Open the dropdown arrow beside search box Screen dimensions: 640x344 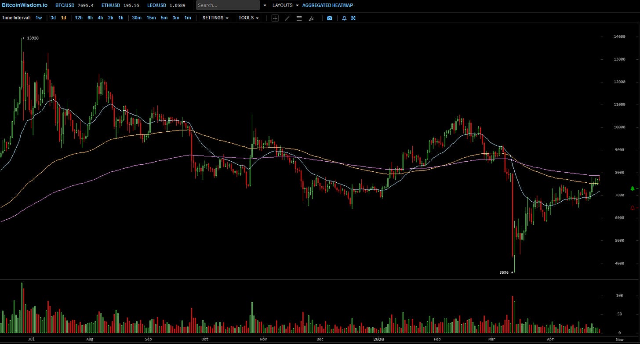coord(265,5)
